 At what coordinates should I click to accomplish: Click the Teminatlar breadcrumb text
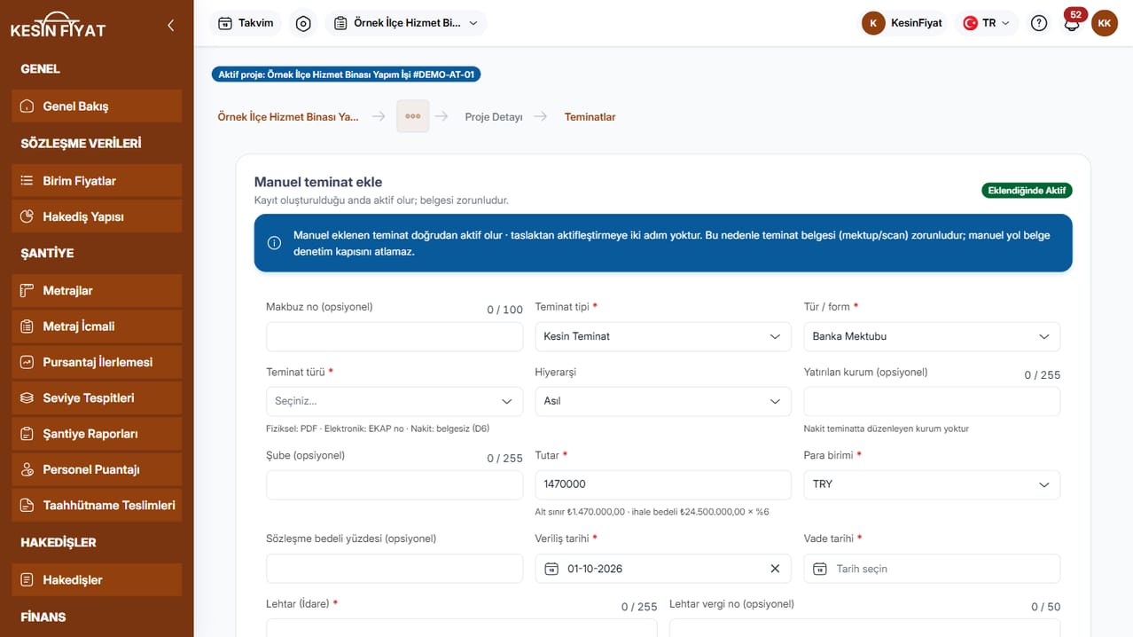(x=590, y=117)
